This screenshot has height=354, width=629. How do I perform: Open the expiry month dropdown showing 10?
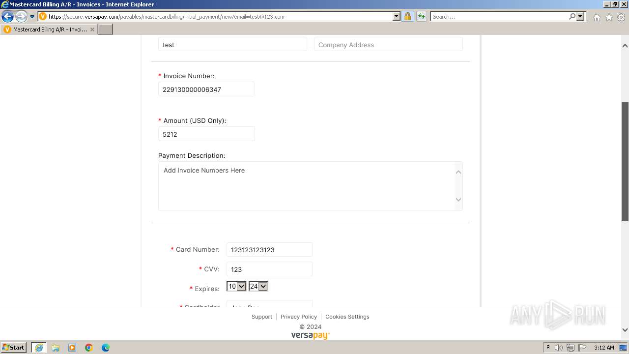[x=236, y=286]
